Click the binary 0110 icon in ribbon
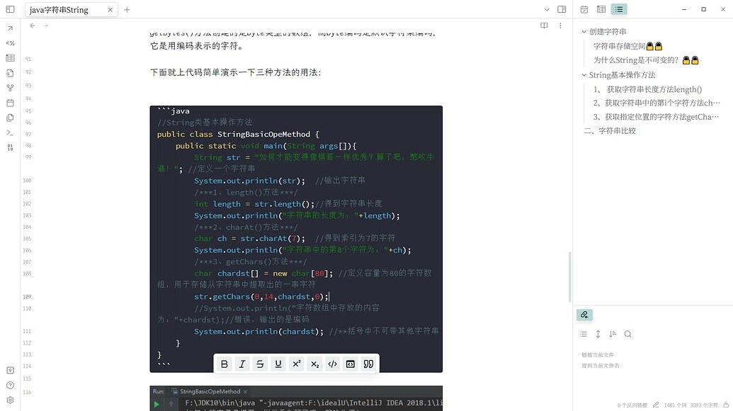 coord(10,148)
